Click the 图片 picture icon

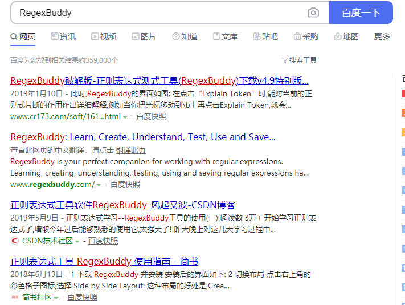coord(136,36)
